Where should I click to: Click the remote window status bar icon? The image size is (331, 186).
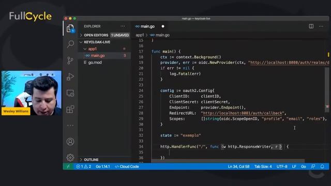(x=68, y=166)
